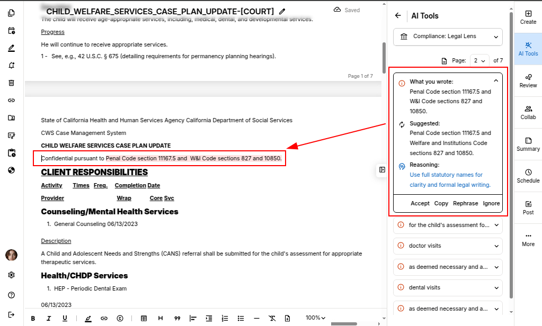Click the document vertical scrollbar
542x326 pixels.
click(x=384, y=57)
